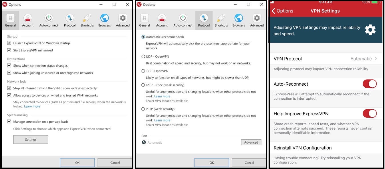385x169 pixels.
Task: Toggle Allow access to devices on trusted networks
Action: tap(9, 95)
